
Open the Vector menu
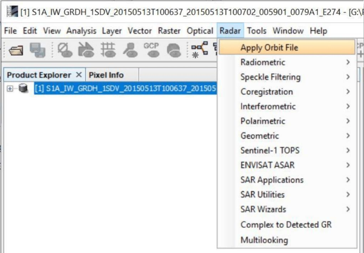pos(140,31)
